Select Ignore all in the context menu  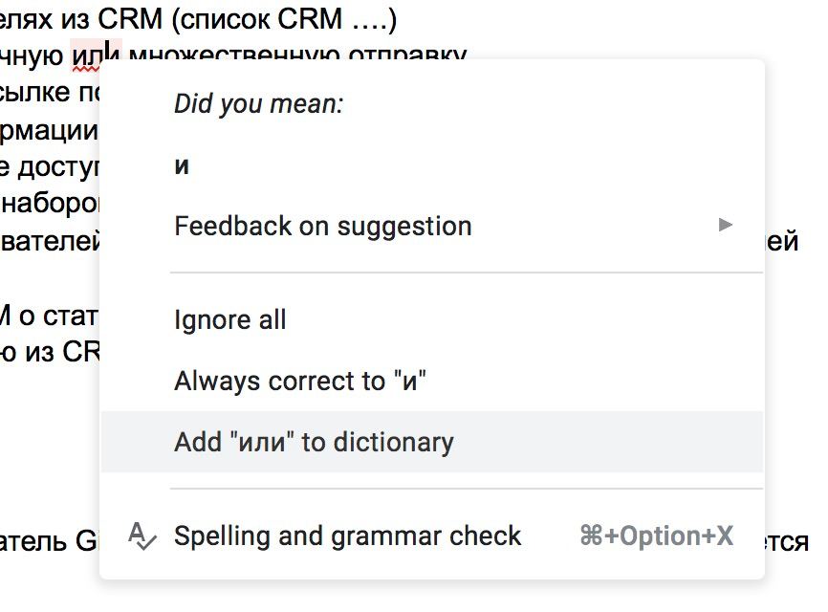(229, 319)
